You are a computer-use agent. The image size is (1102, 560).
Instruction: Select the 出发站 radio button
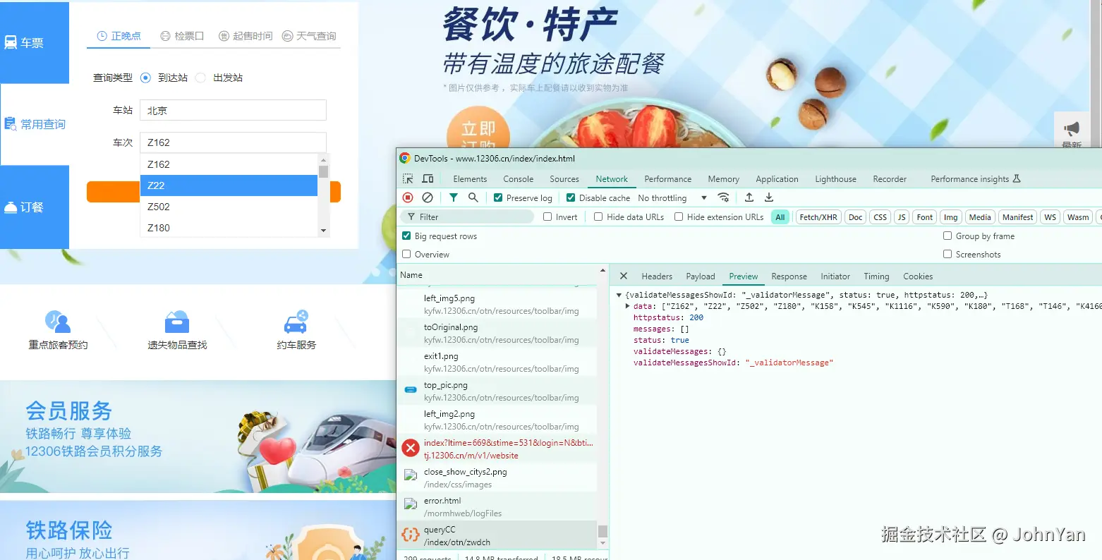coord(200,78)
